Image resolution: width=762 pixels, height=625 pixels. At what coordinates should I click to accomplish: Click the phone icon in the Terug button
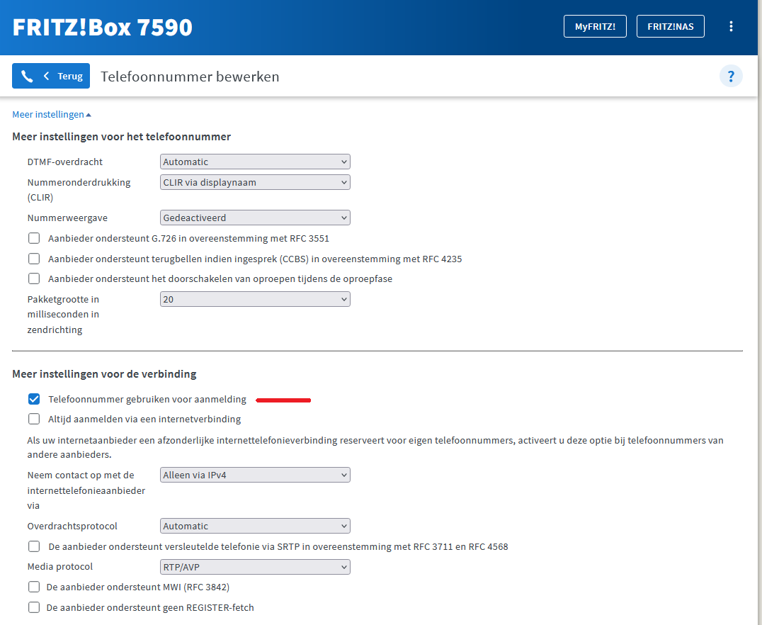[27, 77]
